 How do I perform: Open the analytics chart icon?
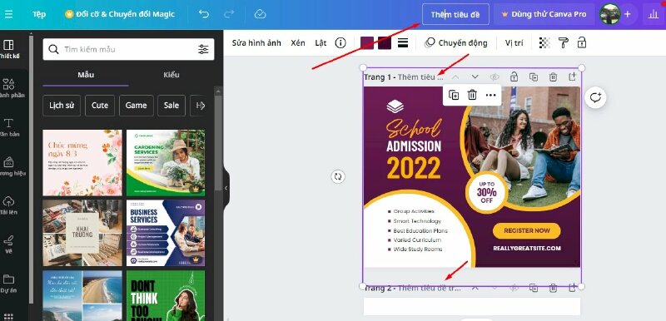654,14
